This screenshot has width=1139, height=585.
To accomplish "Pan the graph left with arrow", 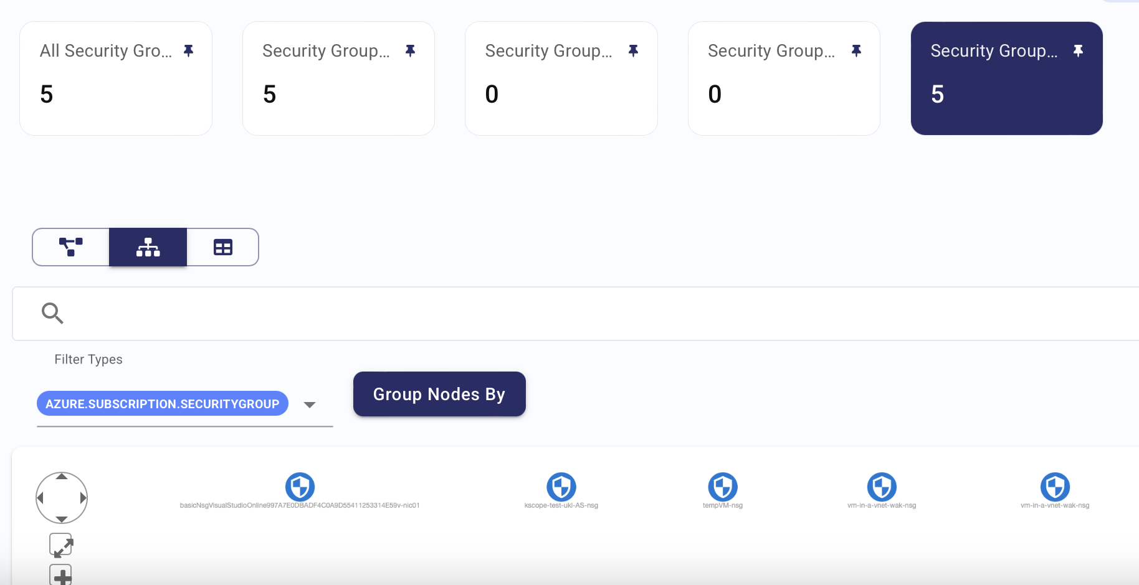I will (x=41, y=498).
